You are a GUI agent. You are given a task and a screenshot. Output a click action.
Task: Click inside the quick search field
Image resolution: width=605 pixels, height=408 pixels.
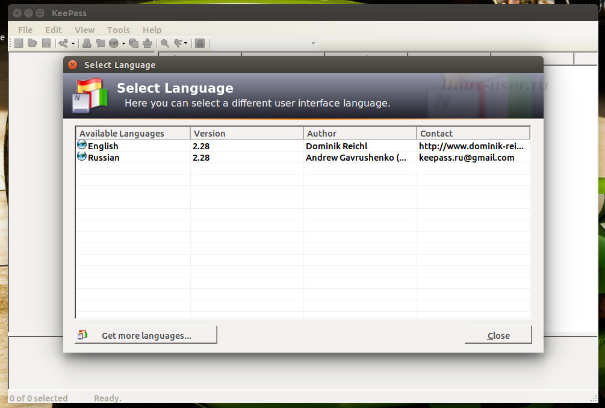pos(261,43)
